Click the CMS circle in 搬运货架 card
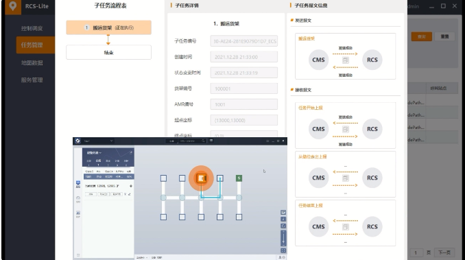This screenshot has height=260, width=465. tap(318, 60)
